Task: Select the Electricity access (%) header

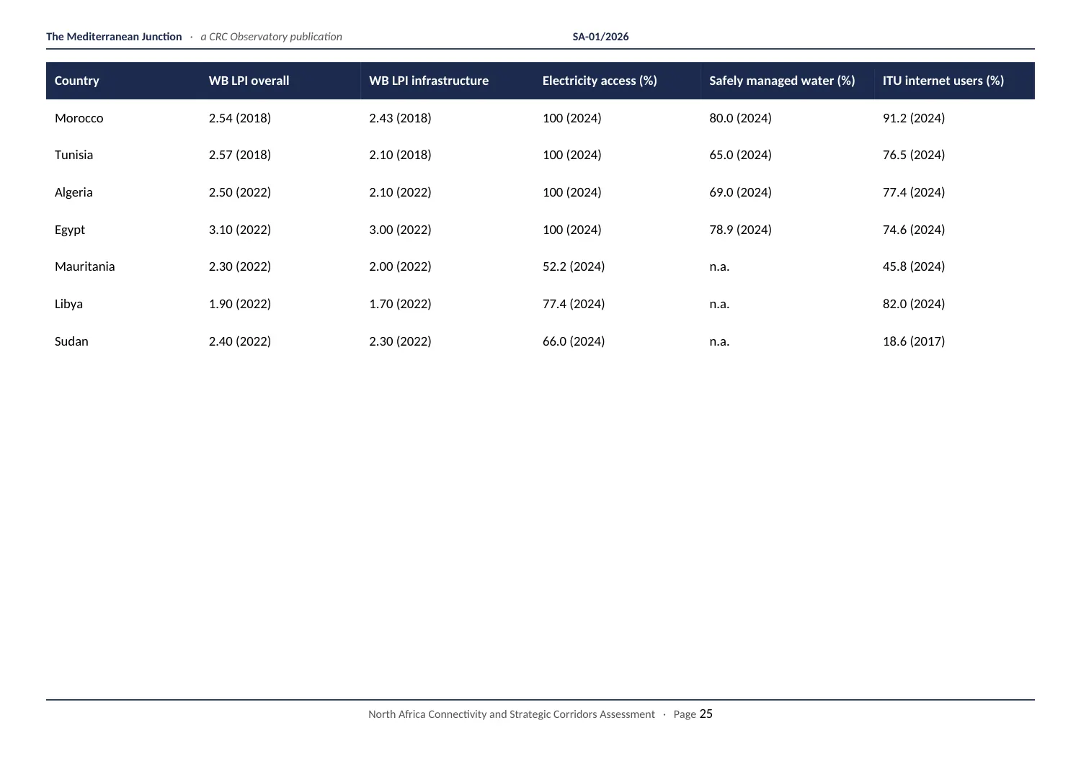Action: point(600,81)
